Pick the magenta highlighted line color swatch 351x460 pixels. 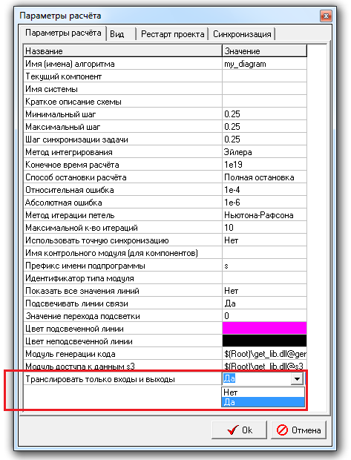coord(264,328)
